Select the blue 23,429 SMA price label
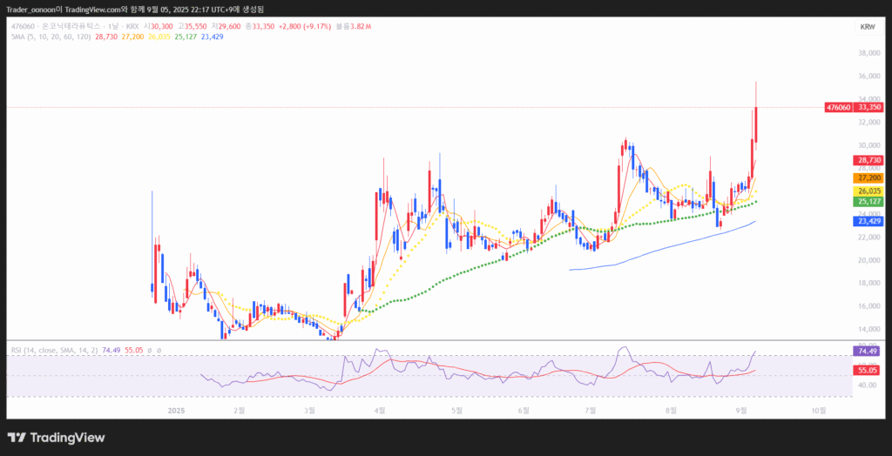The height and width of the screenshot is (456, 892). pos(869,222)
